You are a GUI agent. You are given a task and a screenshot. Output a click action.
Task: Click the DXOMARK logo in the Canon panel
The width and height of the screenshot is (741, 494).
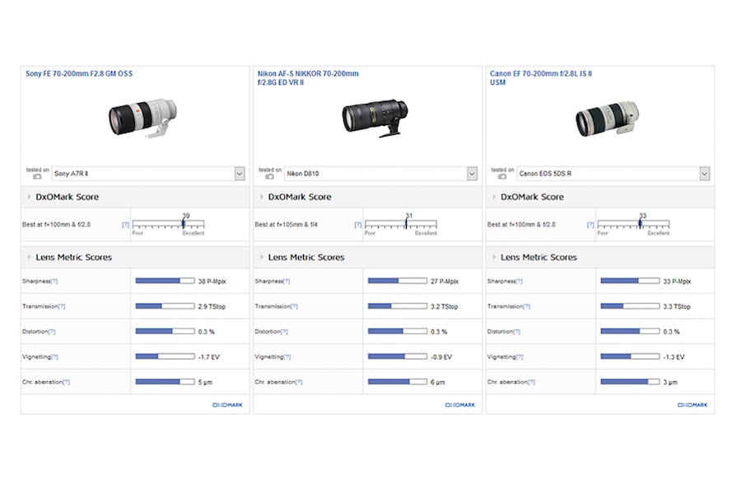coord(692,404)
